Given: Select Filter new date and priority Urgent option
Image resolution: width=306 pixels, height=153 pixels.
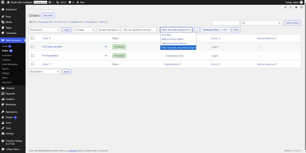Looking at the screenshot, I should (x=178, y=48).
